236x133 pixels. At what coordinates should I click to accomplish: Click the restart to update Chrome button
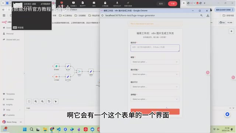pos(223,10)
